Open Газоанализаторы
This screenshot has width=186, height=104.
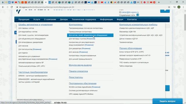tap(126, 42)
